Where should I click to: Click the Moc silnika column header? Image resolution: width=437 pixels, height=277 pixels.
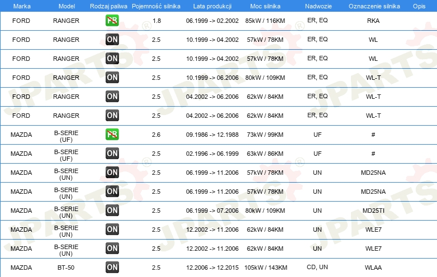(265, 6)
